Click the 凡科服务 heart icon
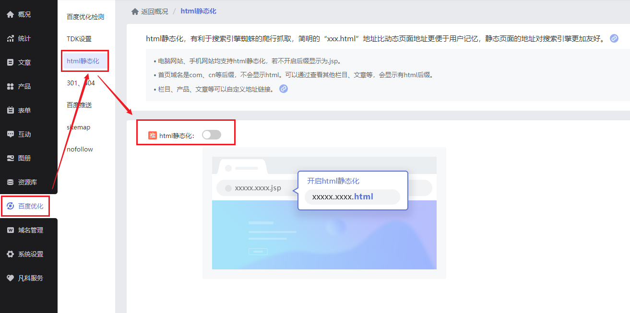 click(11, 278)
